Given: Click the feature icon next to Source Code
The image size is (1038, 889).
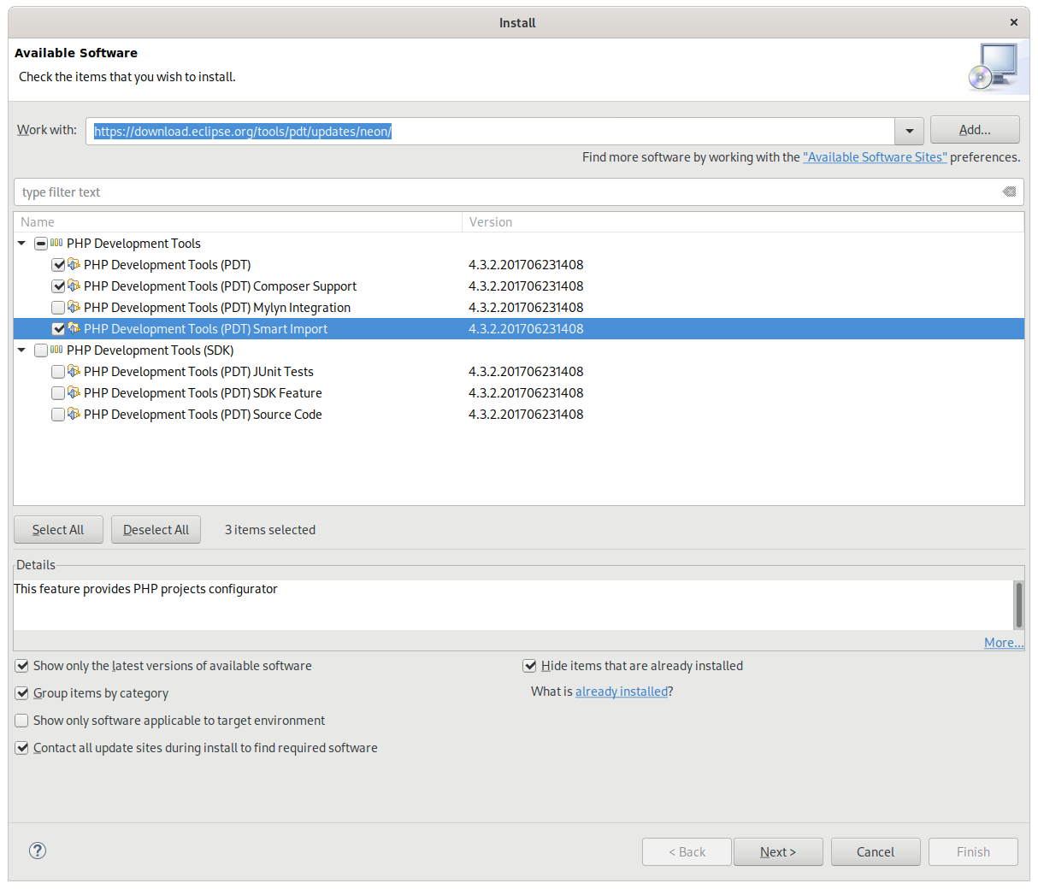Looking at the screenshot, I should pos(72,414).
